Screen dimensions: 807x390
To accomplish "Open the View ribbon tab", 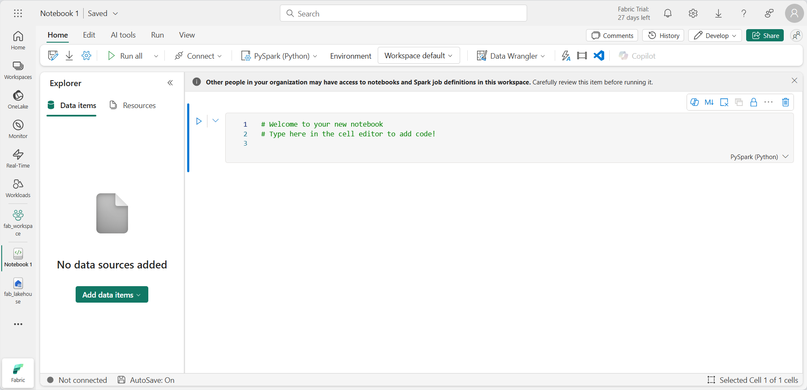I will click(x=187, y=35).
